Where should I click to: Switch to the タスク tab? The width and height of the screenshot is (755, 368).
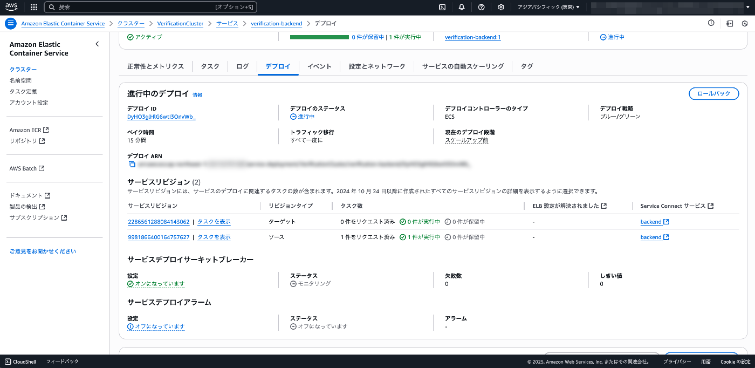pos(210,66)
